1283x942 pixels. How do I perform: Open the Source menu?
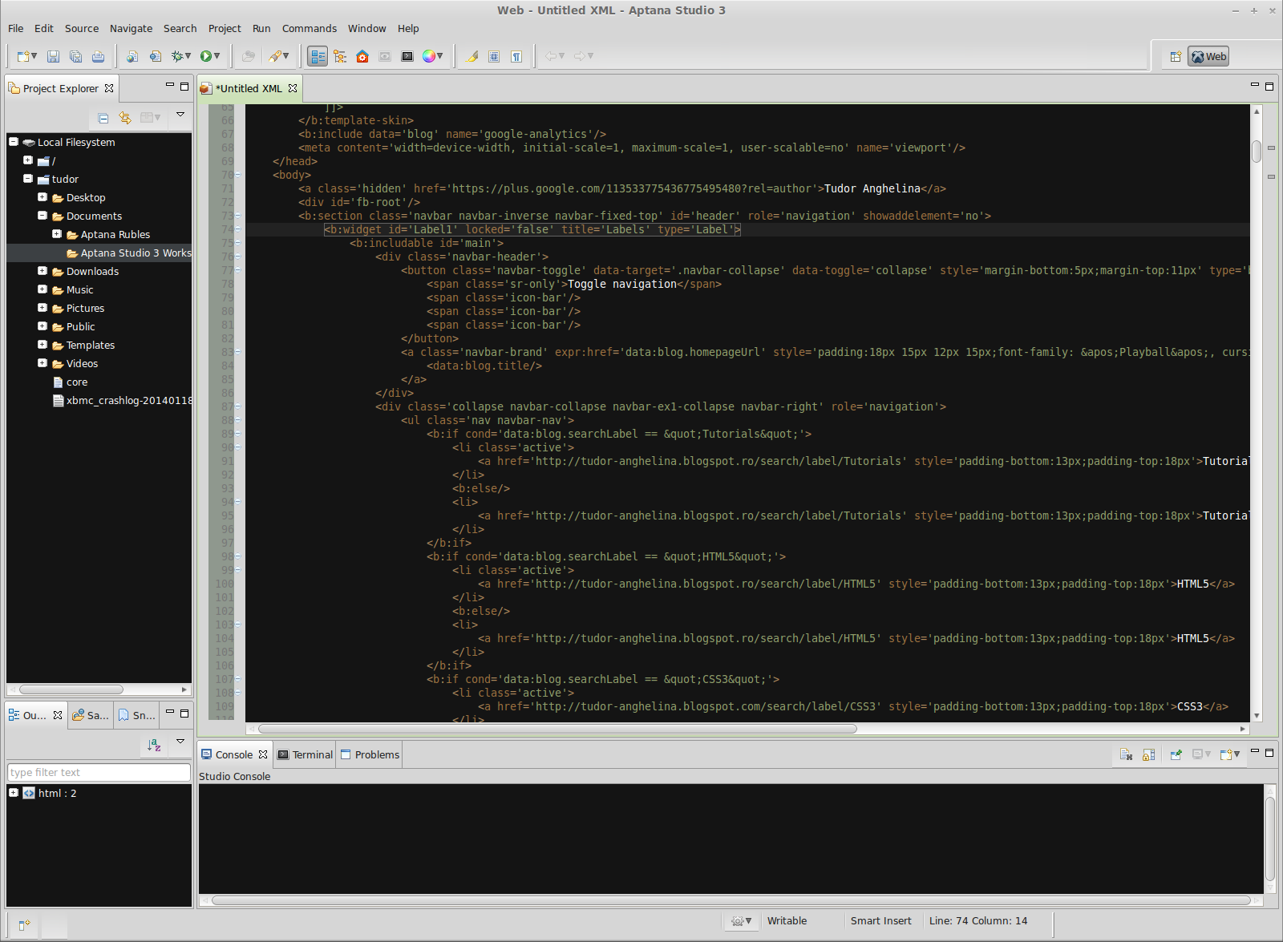point(82,28)
